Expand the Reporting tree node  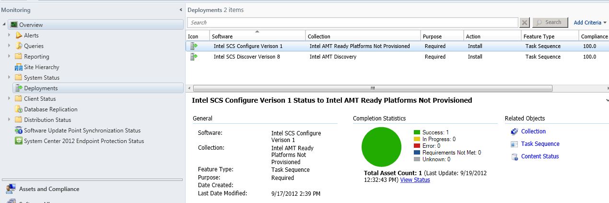click(x=9, y=57)
